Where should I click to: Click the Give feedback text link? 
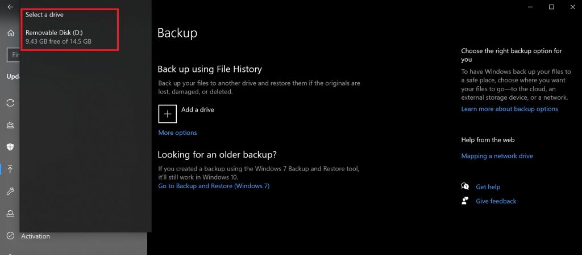pos(496,201)
